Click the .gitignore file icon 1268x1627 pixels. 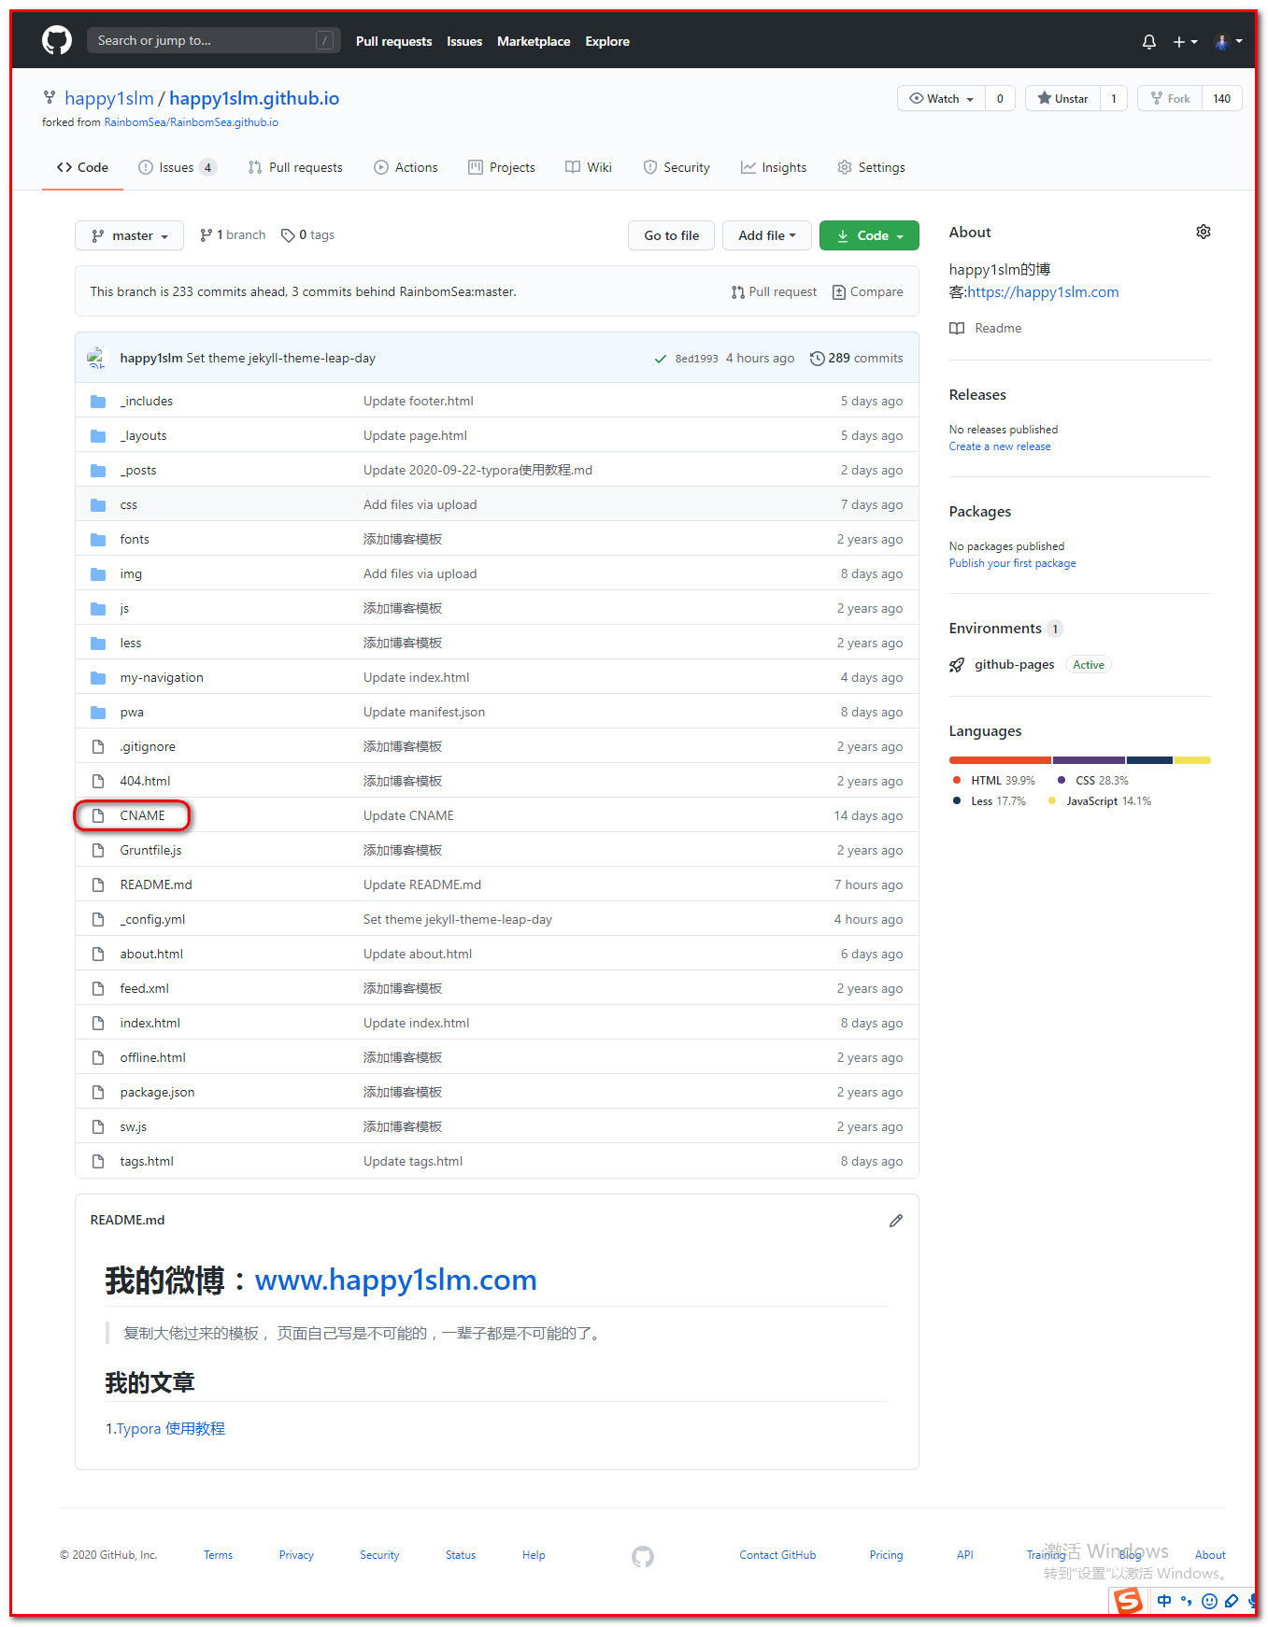click(x=98, y=746)
